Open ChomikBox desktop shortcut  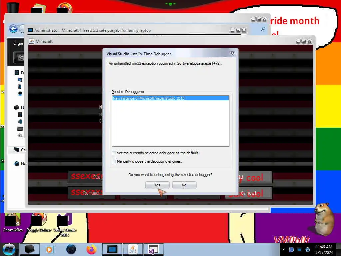(13, 223)
